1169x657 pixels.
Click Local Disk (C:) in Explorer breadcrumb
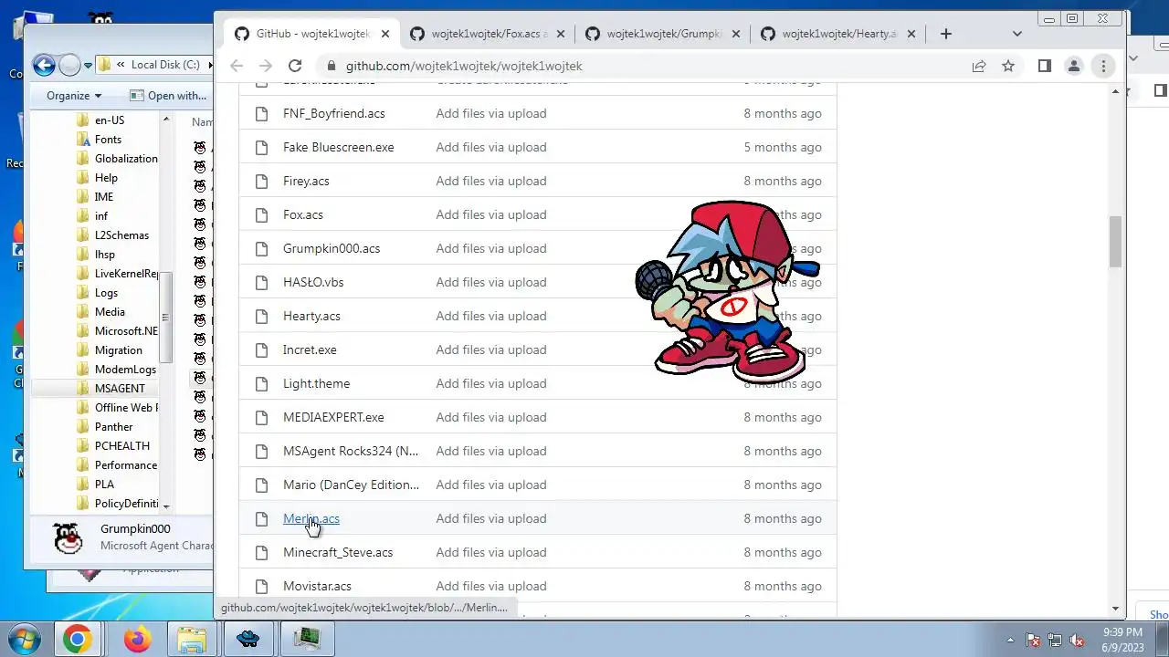click(x=165, y=65)
